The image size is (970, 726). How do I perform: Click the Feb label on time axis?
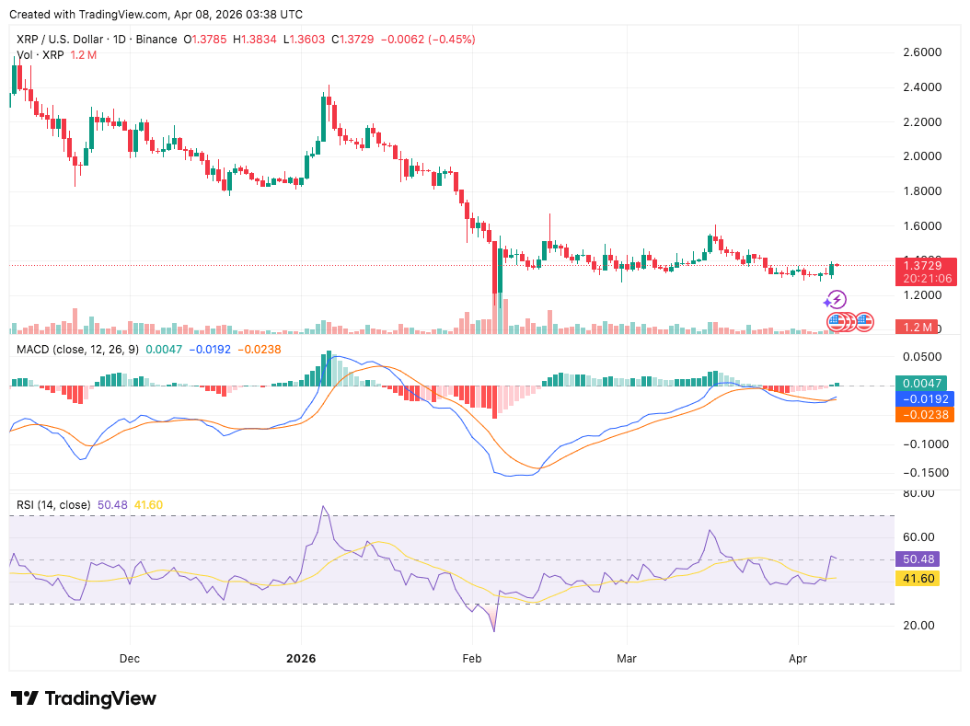[472, 659]
